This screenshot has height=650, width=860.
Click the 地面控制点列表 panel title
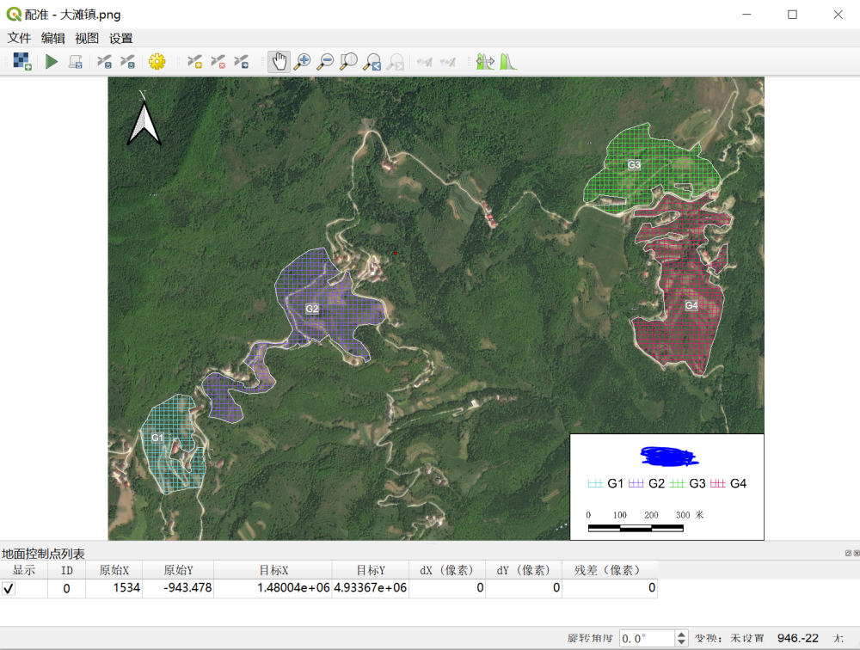[x=43, y=554]
